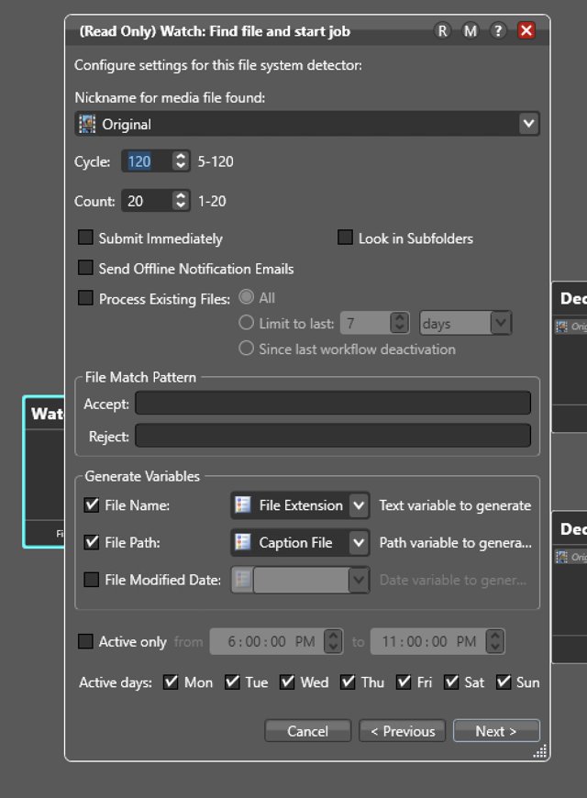This screenshot has height=798, width=587.
Task: Uncheck the File Path checkbox
Action: [91, 542]
